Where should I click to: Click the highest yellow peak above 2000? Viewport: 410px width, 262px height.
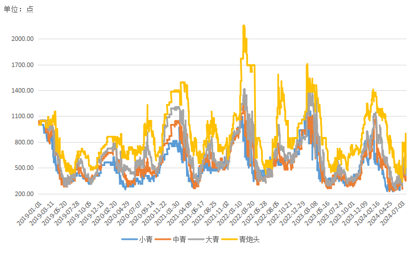[x=244, y=26]
